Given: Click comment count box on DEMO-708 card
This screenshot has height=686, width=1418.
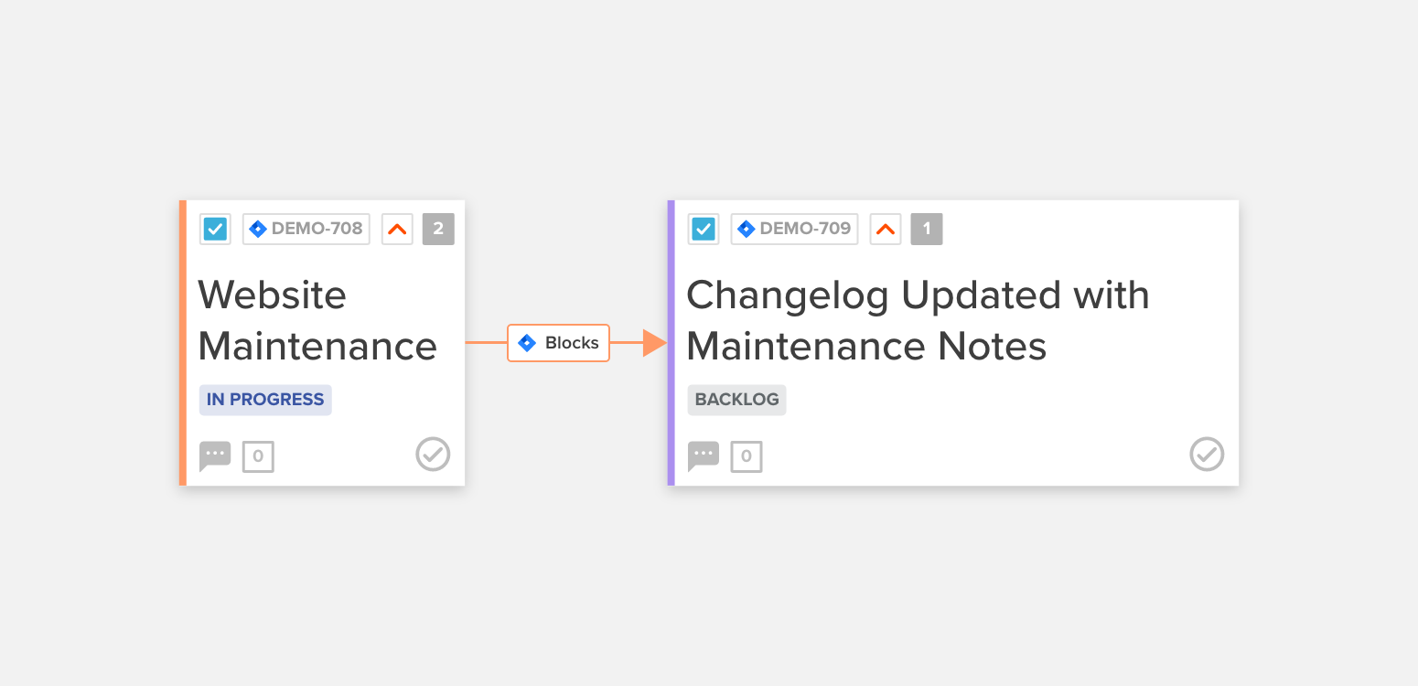Looking at the screenshot, I should (258, 456).
